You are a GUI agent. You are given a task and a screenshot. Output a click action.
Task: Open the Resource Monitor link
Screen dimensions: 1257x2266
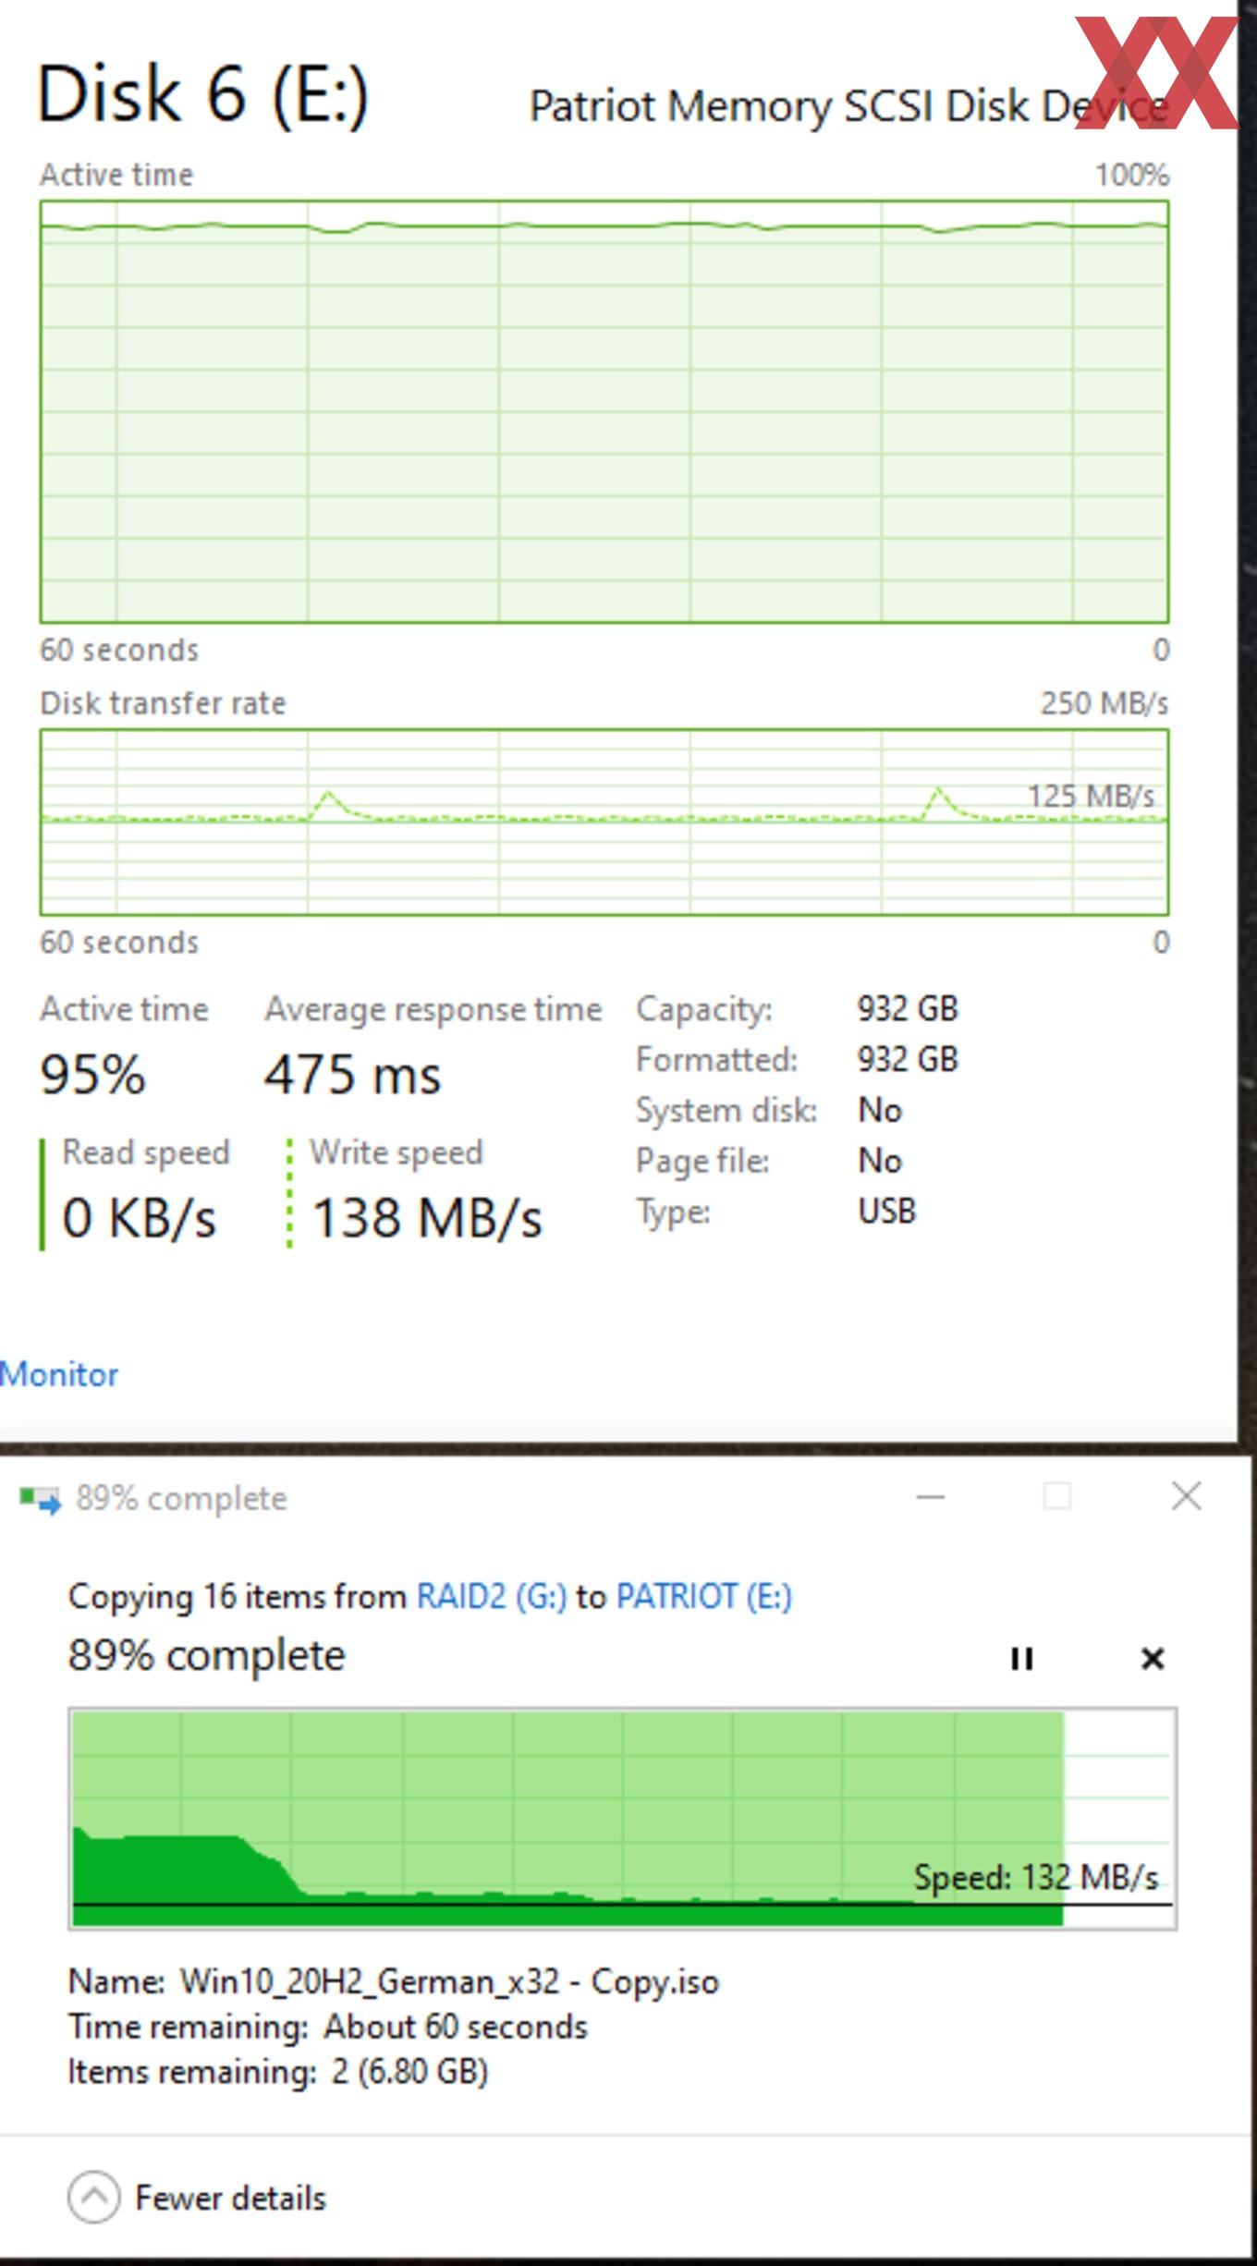[x=59, y=1374]
